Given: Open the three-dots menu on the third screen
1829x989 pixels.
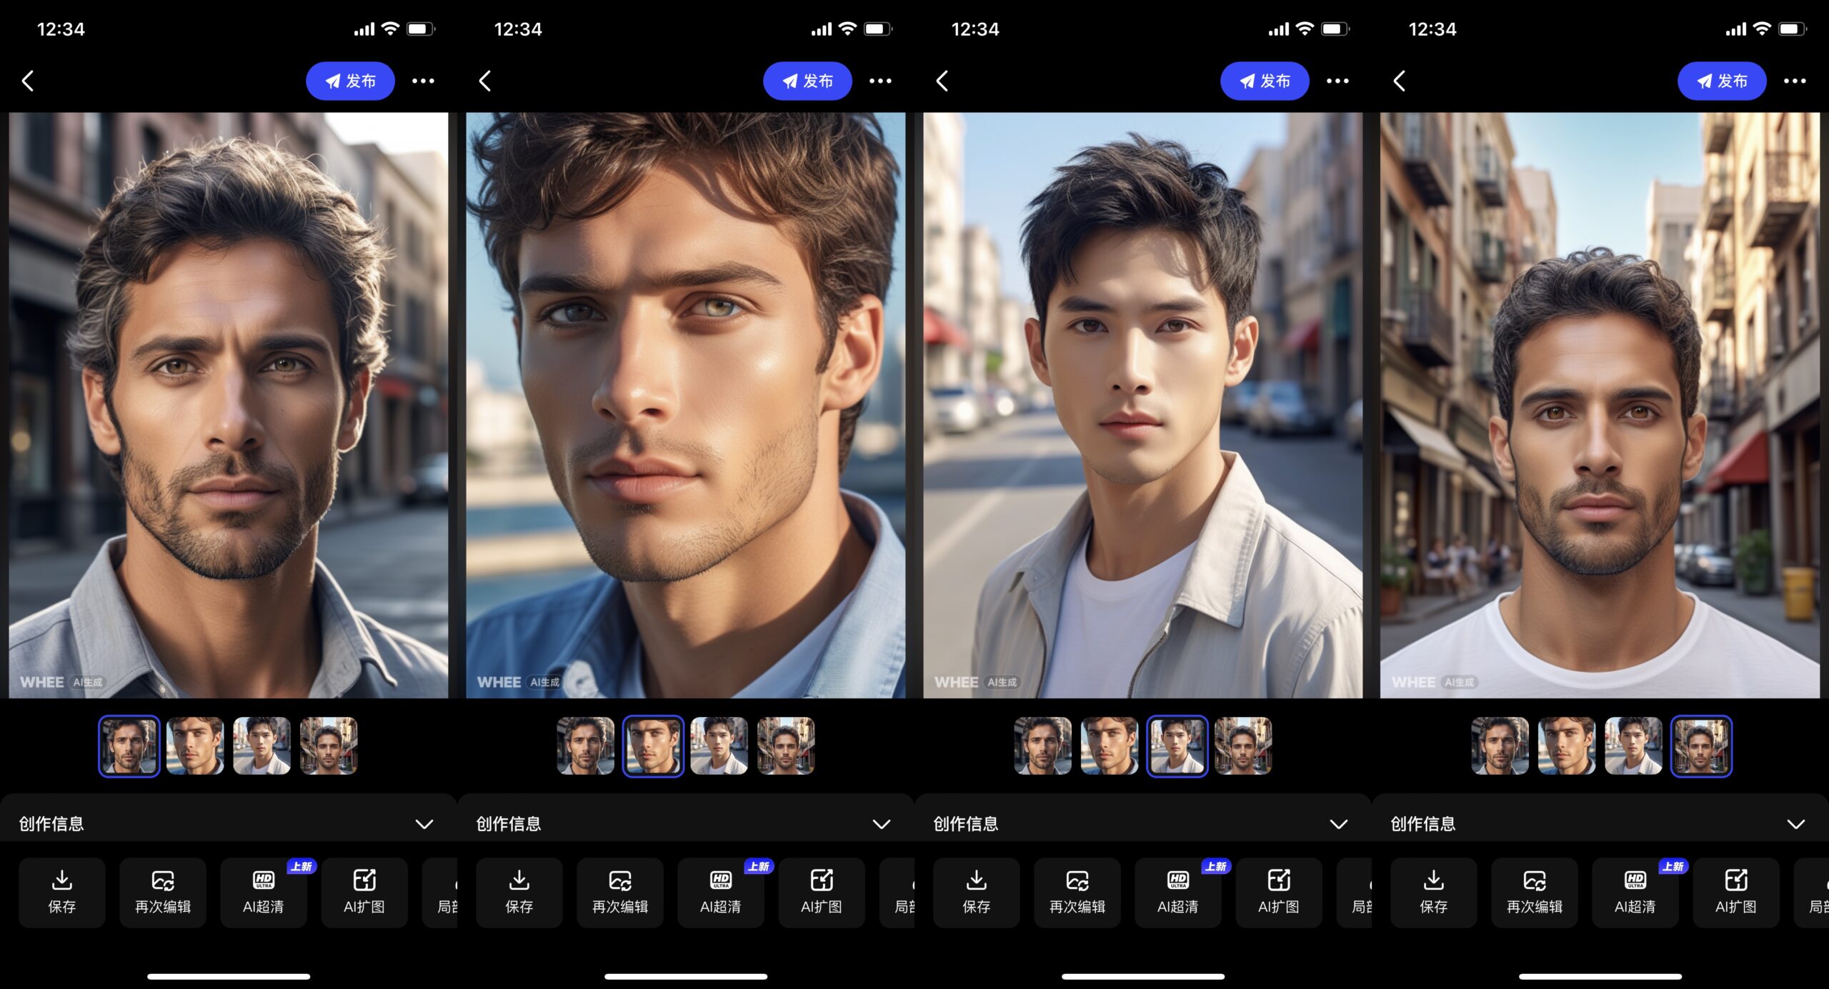Looking at the screenshot, I should (1337, 81).
